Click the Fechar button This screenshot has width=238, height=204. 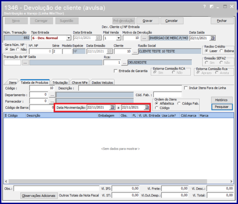[x=222, y=21]
